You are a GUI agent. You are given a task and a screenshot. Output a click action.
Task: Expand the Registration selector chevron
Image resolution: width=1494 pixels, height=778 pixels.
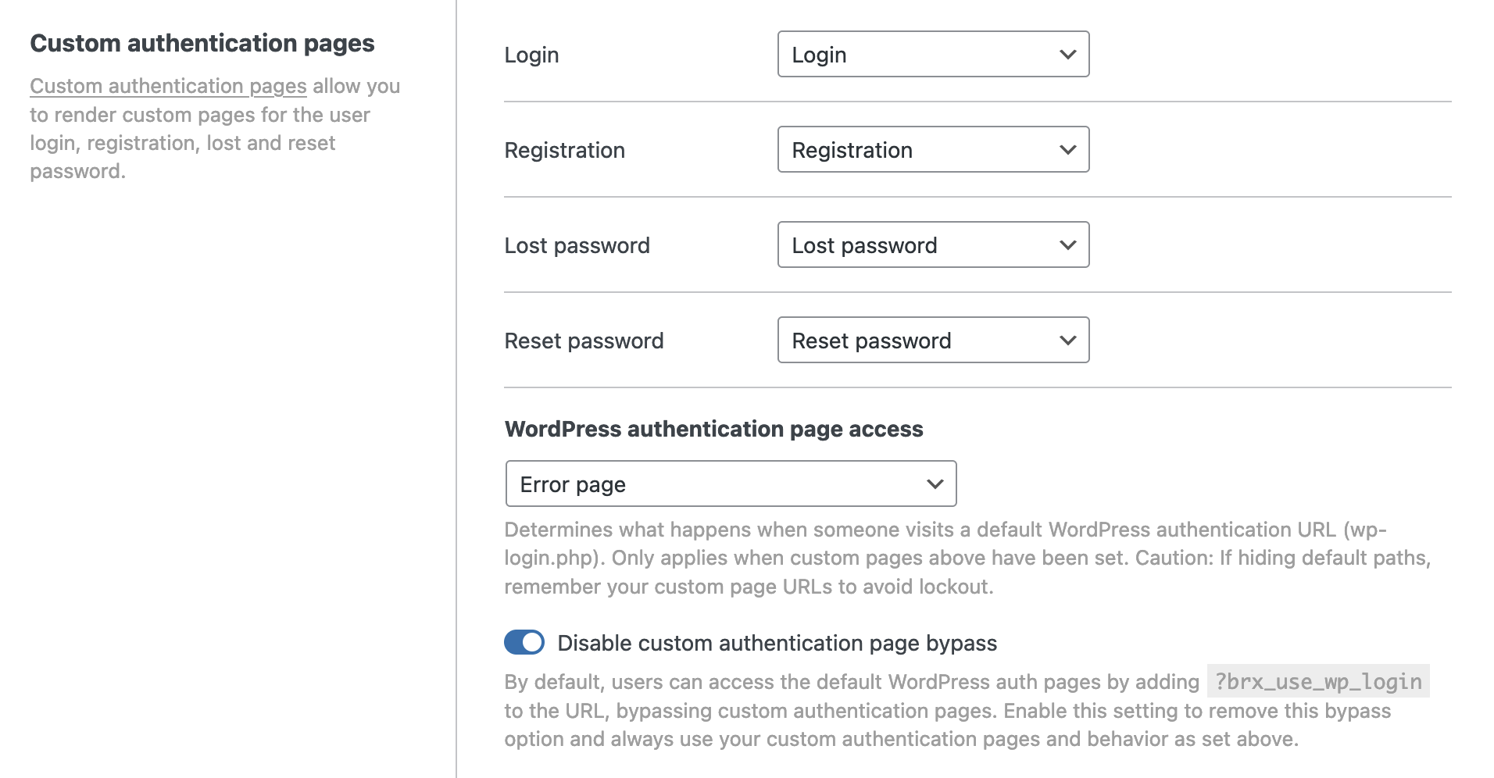tap(1067, 149)
